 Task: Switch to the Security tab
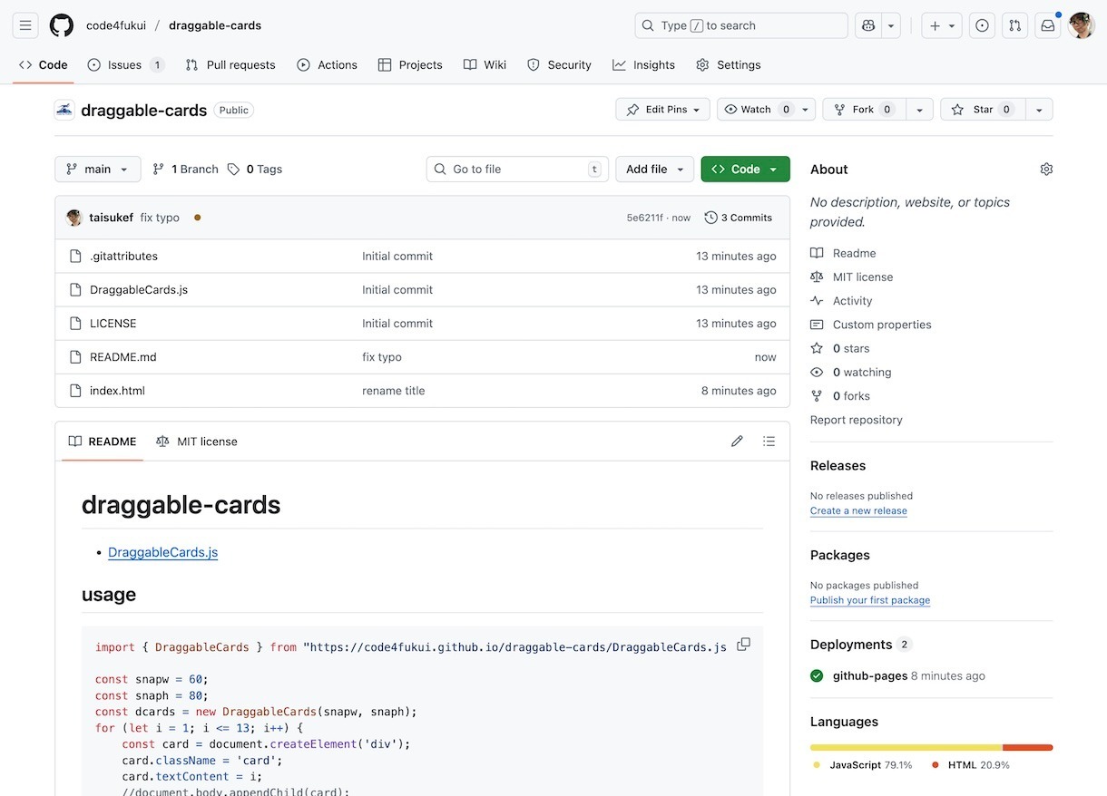point(559,65)
